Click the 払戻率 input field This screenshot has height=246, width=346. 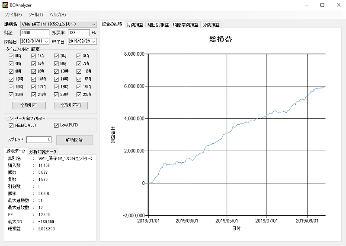(x=79, y=33)
